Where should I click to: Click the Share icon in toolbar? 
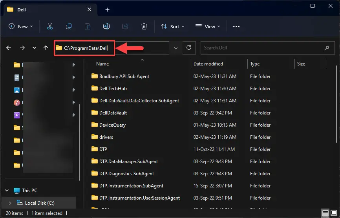[x=125, y=26]
